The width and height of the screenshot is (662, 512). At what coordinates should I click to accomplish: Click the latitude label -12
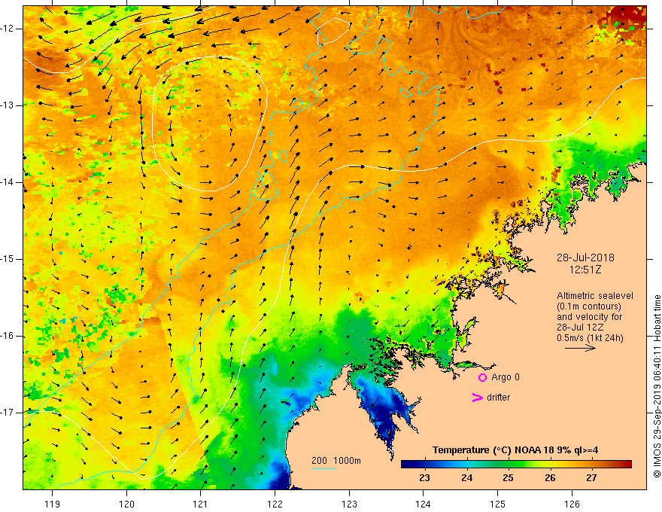[x=8, y=29]
